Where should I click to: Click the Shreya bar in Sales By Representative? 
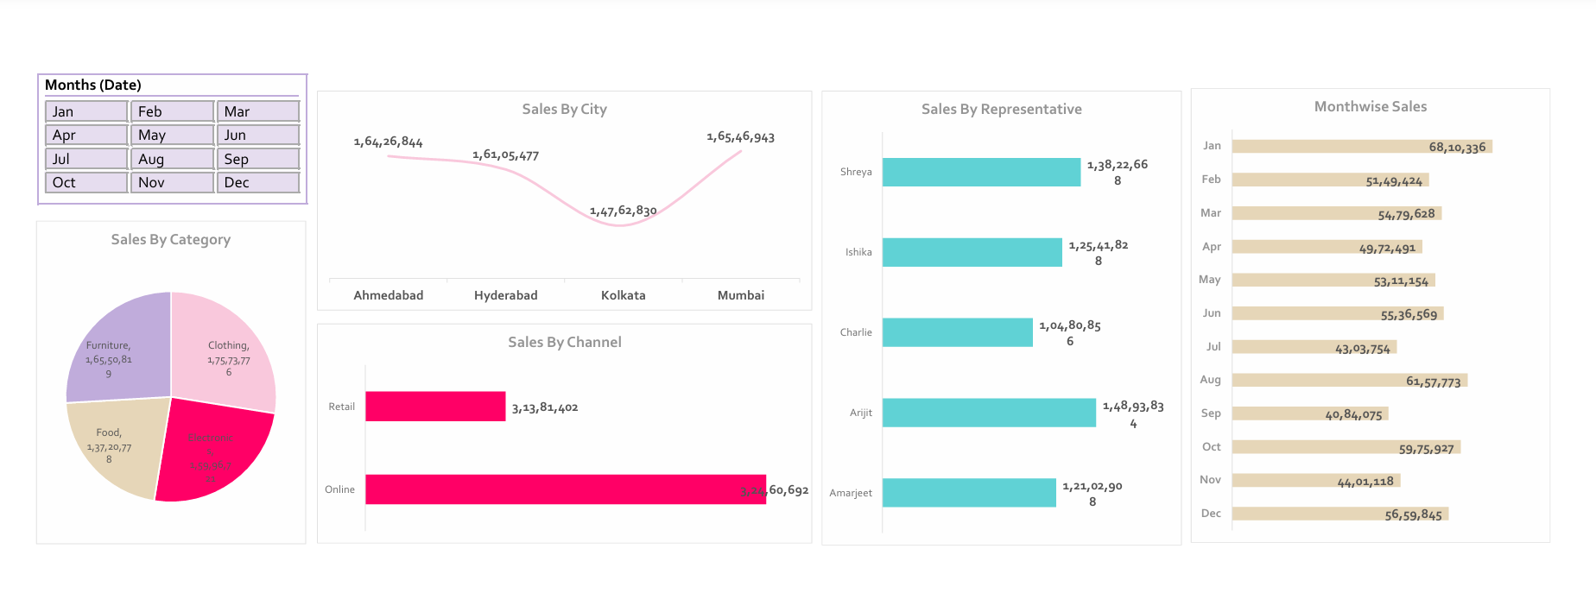pos(980,172)
